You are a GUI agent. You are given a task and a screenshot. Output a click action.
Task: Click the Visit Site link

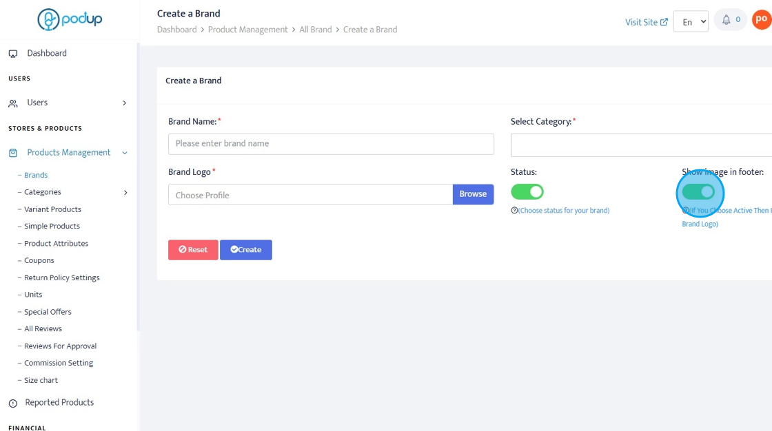(646, 22)
